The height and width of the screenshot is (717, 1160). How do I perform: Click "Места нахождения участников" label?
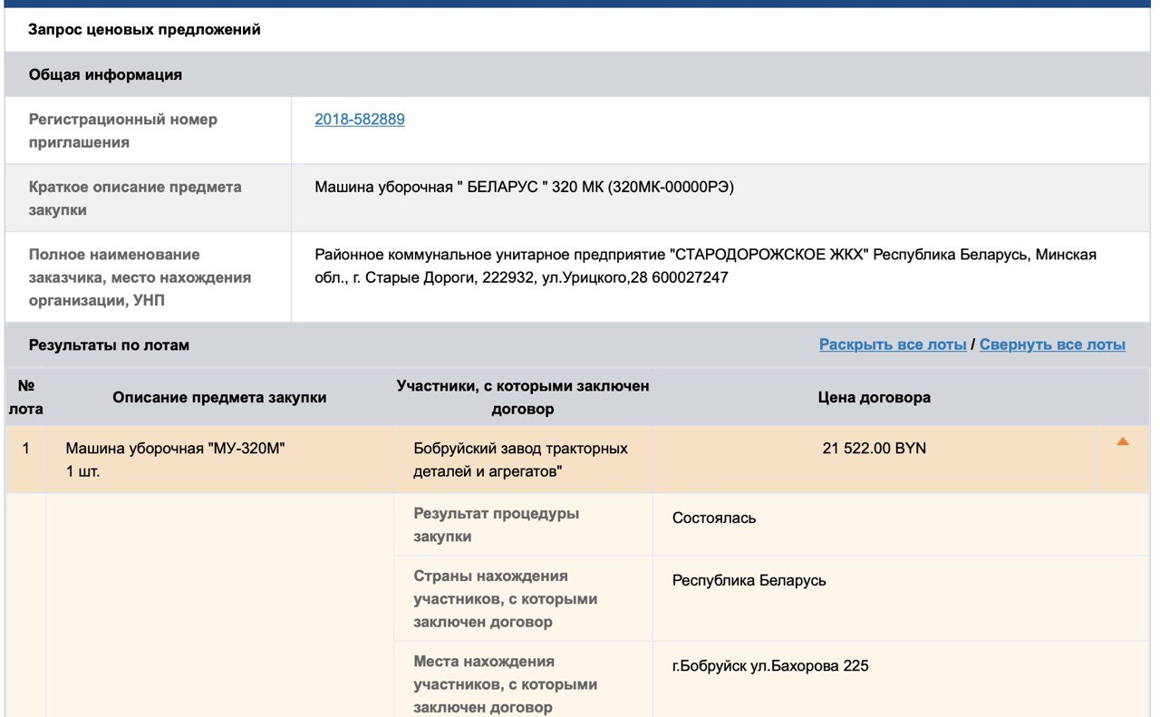click(x=506, y=684)
